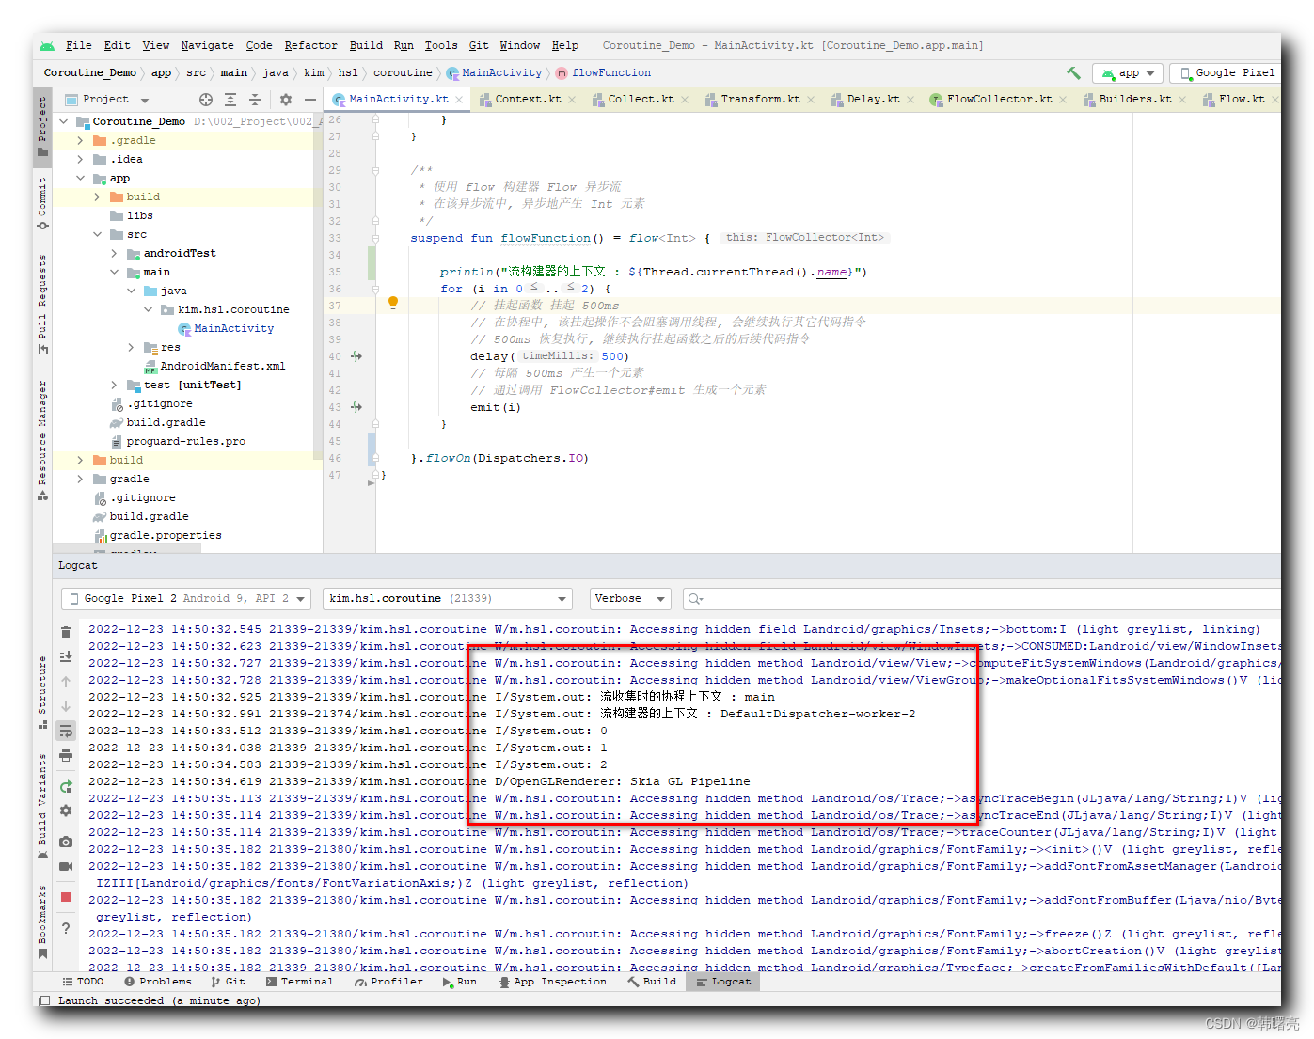Click the print icon in Logcat toolbar
This screenshot has height=1039, width=1314.
66,755
